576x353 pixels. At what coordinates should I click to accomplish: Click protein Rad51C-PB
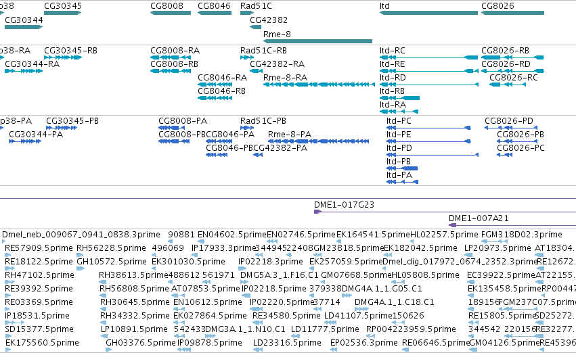(x=247, y=128)
